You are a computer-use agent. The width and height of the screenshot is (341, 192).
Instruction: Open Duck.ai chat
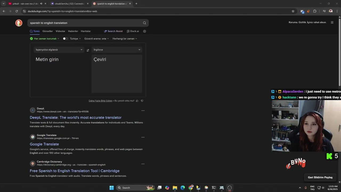[133, 31]
